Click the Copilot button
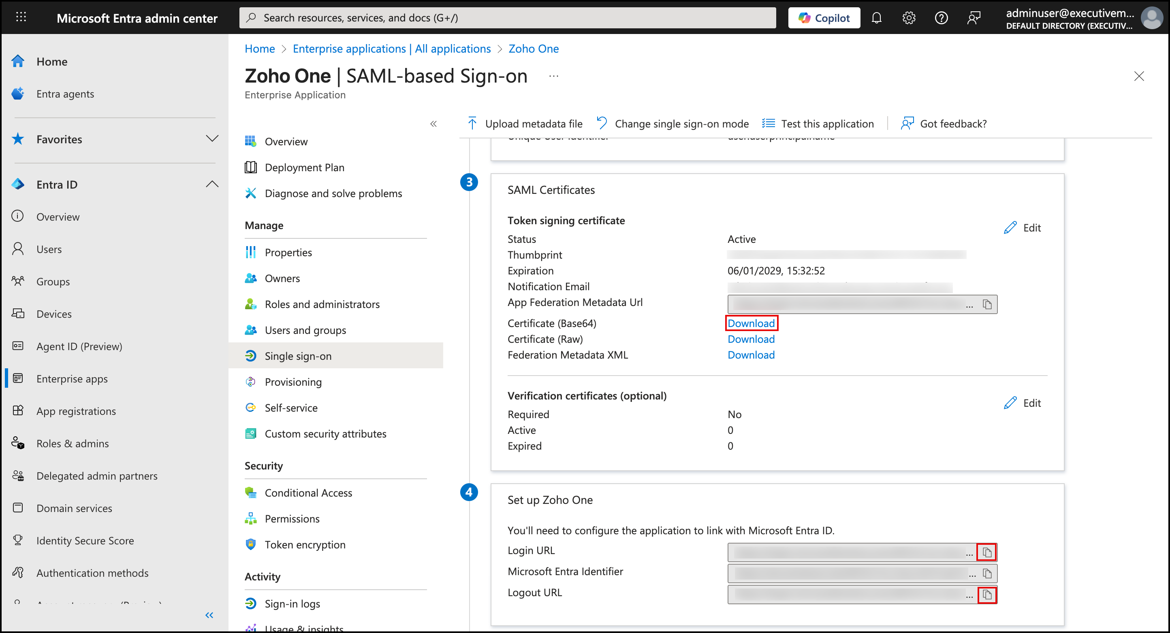Screen dimensions: 1170x633 (824, 18)
